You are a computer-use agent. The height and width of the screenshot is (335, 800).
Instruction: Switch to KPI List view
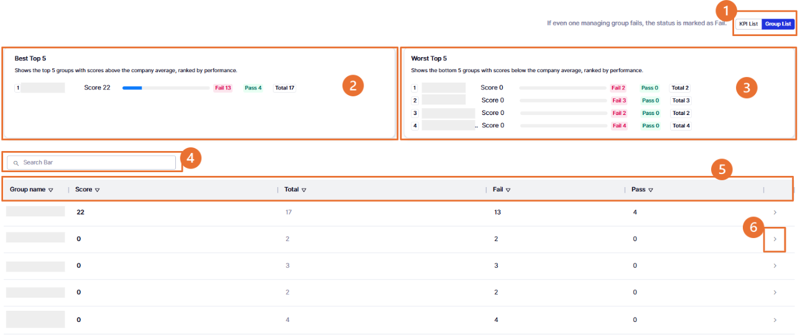[x=748, y=24]
